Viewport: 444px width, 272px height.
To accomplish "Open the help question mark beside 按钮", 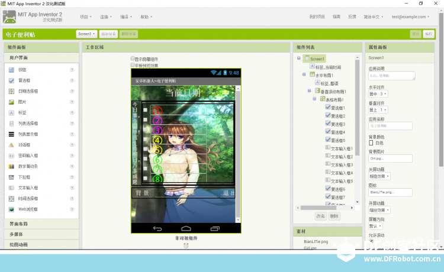I will (x=72, y=70).
